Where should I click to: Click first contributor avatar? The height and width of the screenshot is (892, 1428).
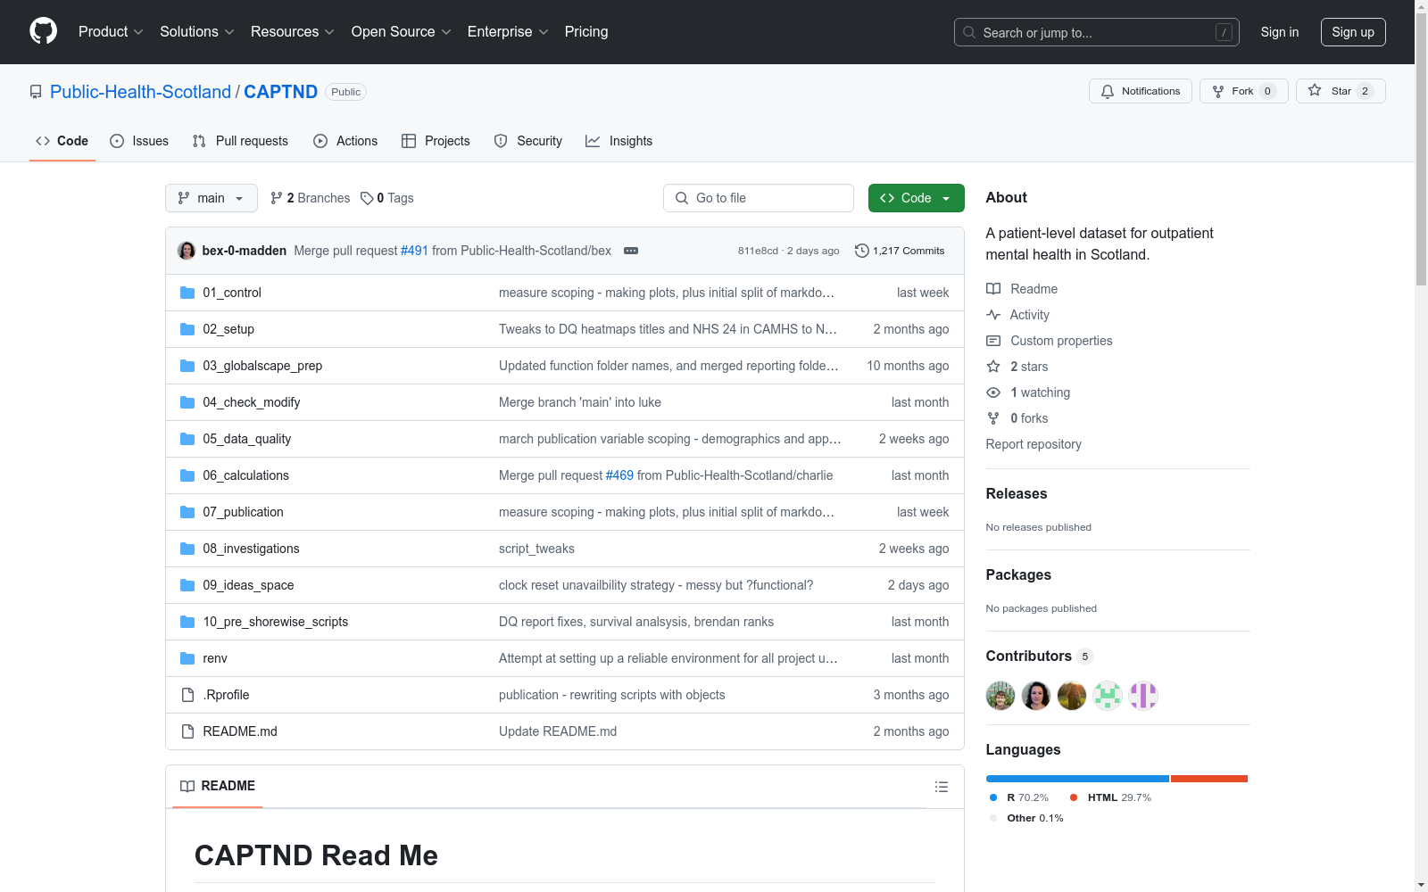1000,695
